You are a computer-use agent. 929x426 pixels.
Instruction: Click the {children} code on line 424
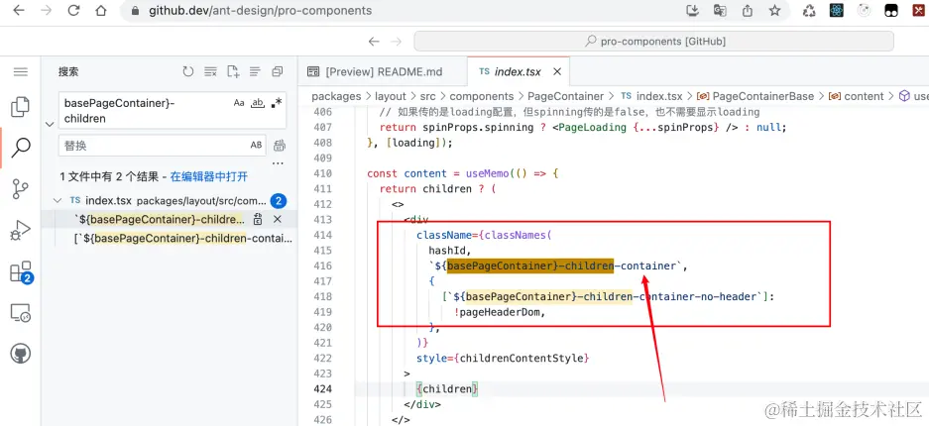(447, 388)
